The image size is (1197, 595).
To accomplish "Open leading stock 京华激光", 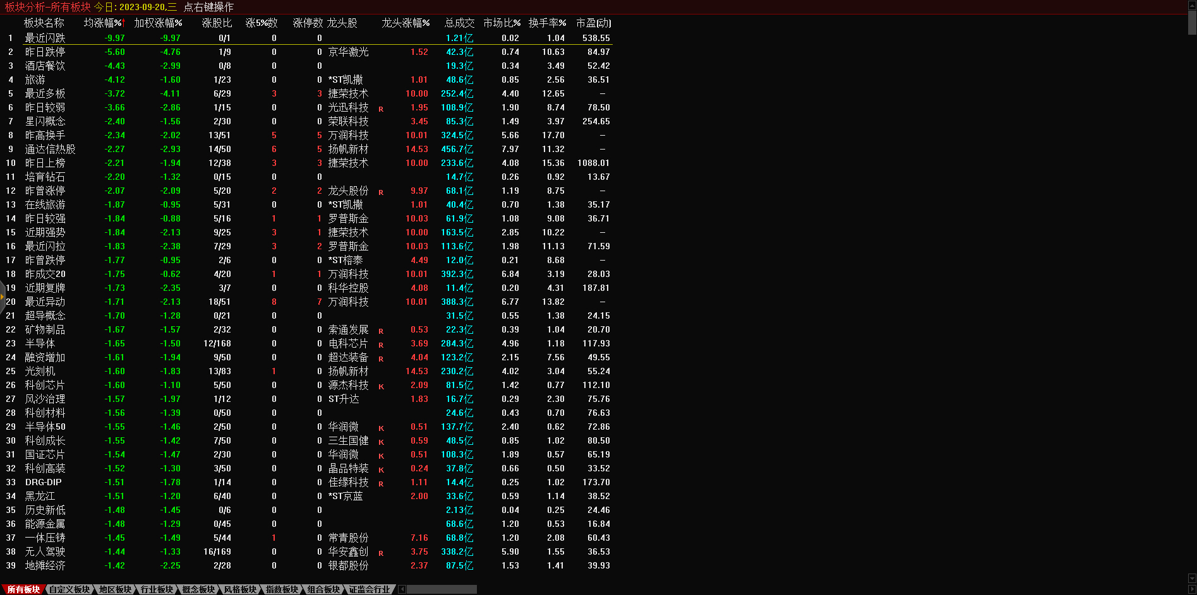I will (348, 52).
